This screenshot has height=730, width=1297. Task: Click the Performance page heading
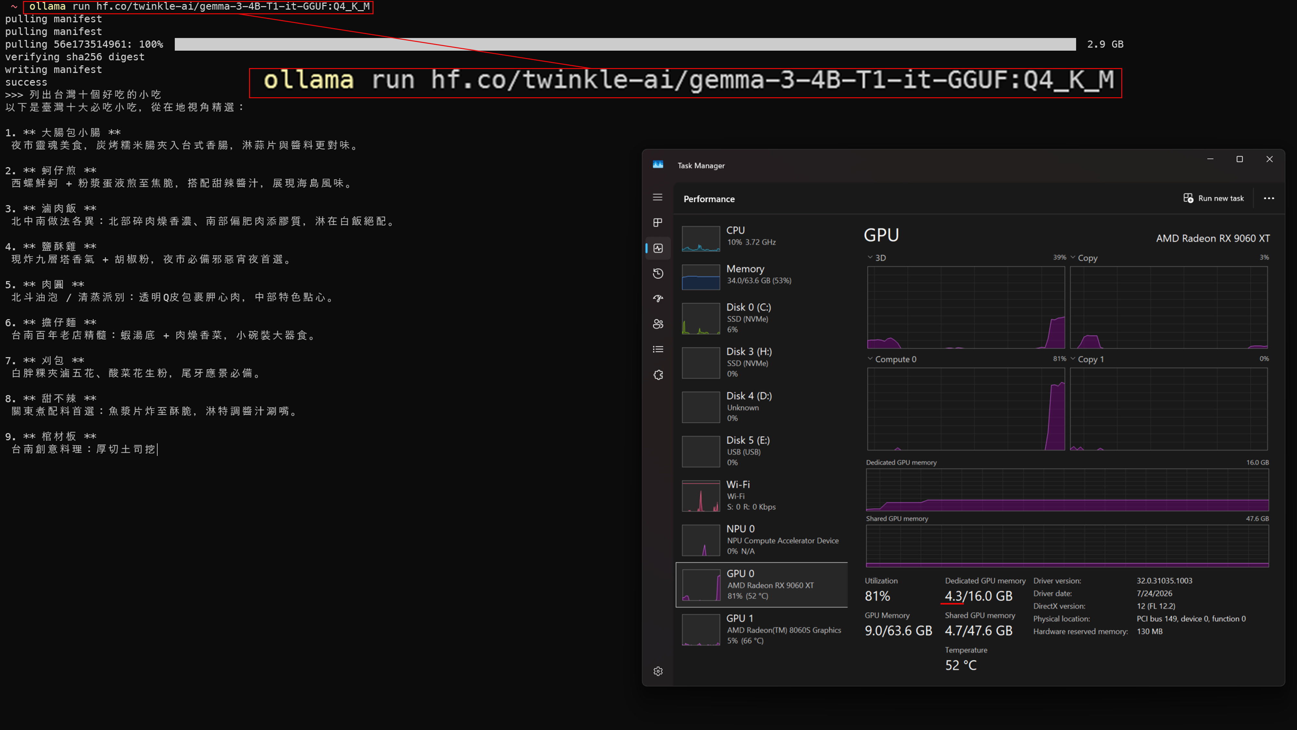(x=709, y=199)
